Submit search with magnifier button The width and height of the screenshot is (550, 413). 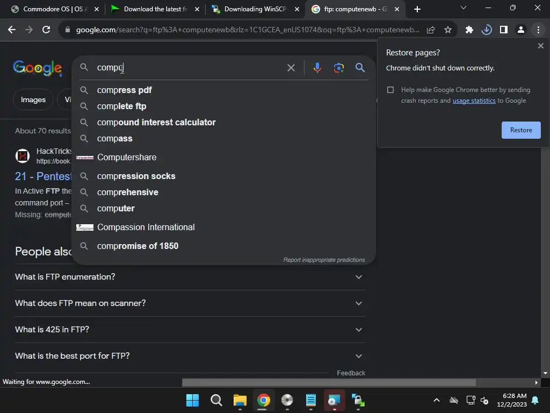360,67
